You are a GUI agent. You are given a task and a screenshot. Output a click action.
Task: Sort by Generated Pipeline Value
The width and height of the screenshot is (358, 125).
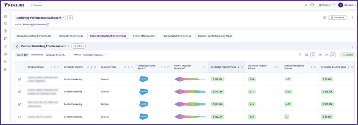[238, 67]
